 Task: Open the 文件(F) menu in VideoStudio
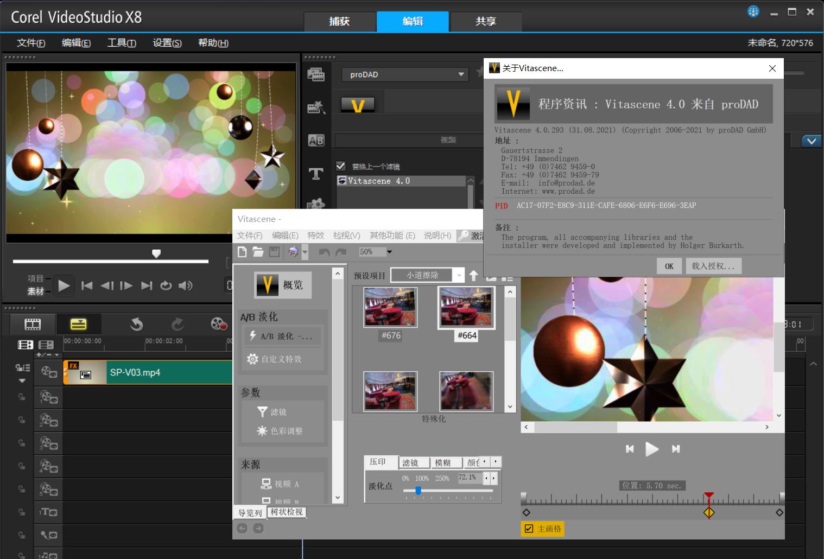pyautogui.click(x=31, y=43)
